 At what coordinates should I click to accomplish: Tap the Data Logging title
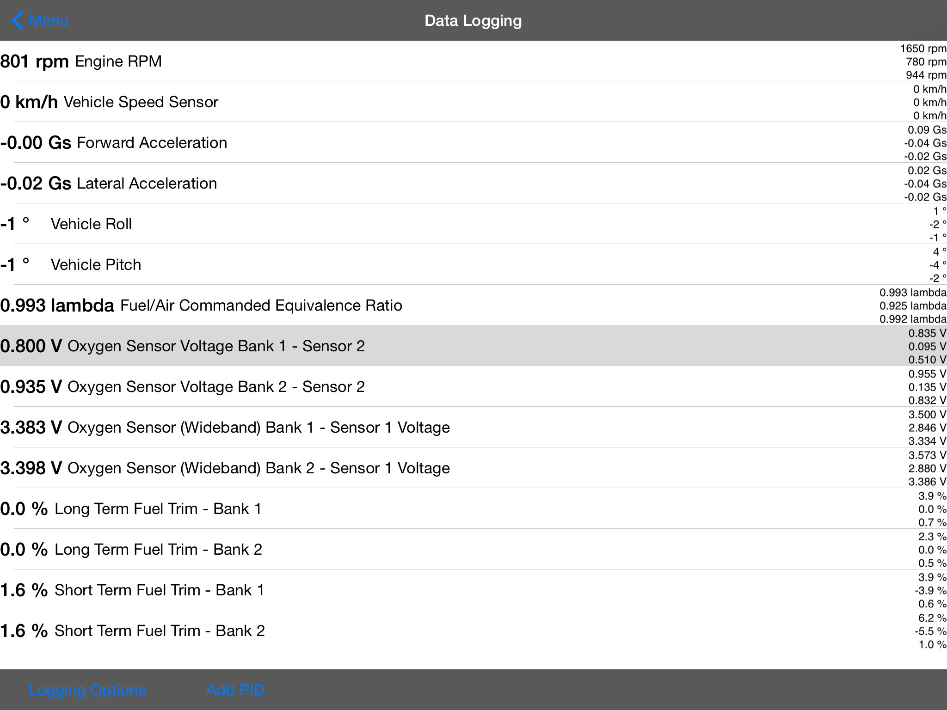(473, 21)
